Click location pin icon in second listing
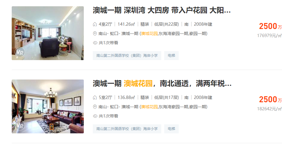Screen dimensions: 291x145 coord(95,107)
